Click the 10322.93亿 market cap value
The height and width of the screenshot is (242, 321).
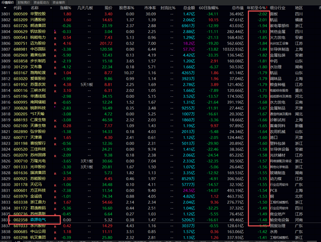pyautogui.click(x=233, y=49)
